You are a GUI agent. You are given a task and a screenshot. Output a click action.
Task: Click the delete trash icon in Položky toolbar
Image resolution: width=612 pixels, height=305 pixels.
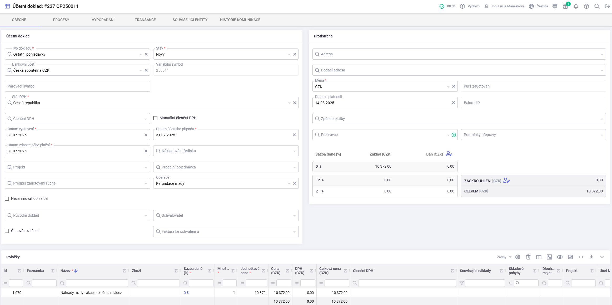pyautogui.click(x=528, y=257)
